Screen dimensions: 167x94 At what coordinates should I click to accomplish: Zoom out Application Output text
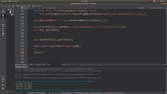coord(65,64)
